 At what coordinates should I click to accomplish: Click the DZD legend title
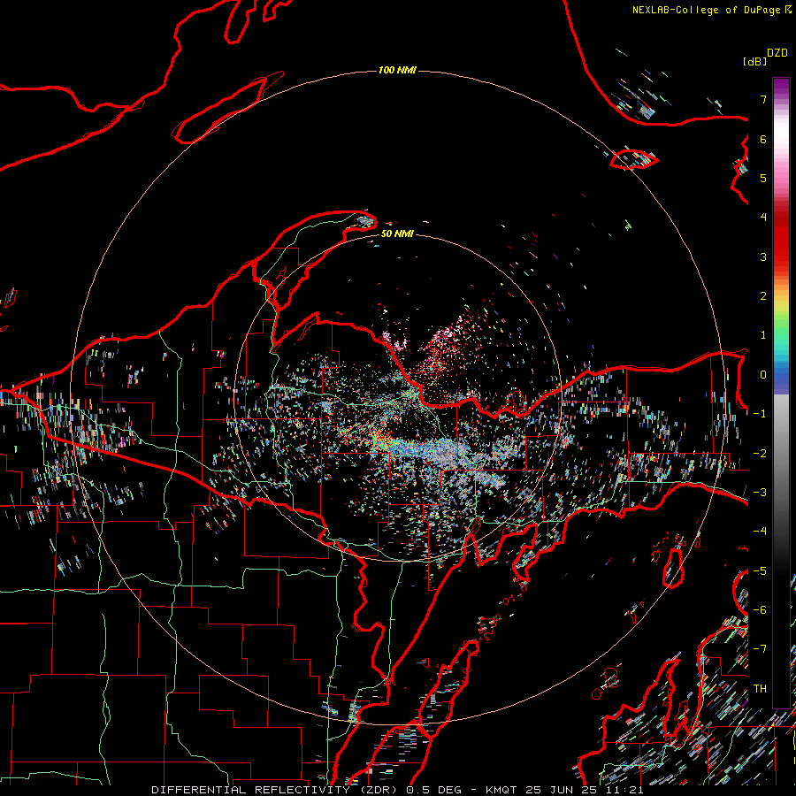[x=777, y=53]
